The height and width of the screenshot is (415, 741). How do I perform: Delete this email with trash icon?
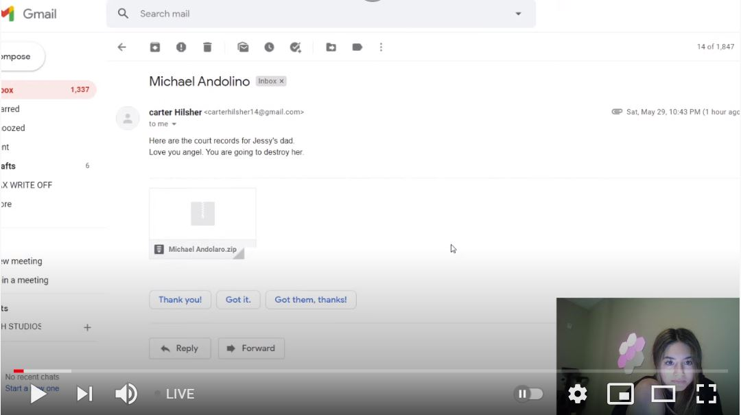point(207,47)
